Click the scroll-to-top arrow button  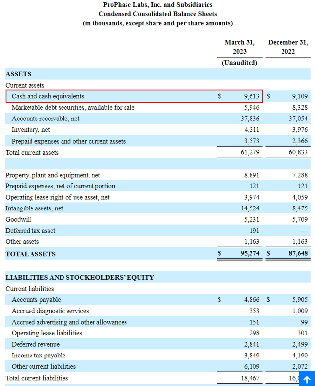[x=307, y=379]
